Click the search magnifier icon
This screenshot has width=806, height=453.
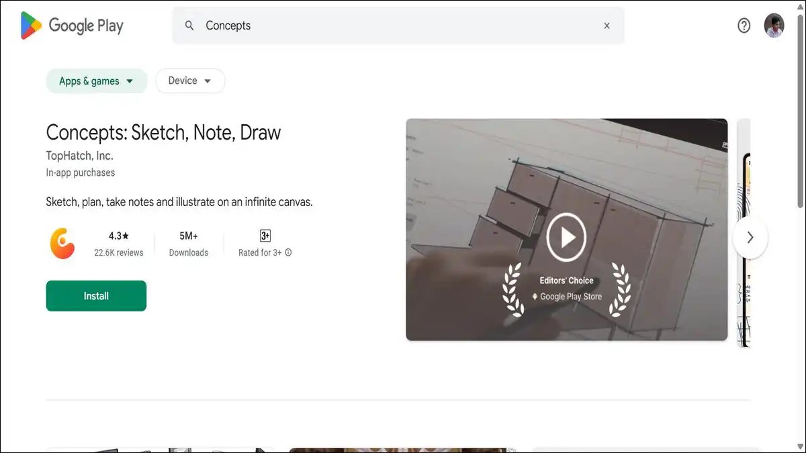tap(189, 26)
